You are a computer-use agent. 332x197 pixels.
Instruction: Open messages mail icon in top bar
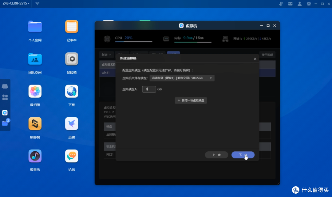[x=290, y=4]
